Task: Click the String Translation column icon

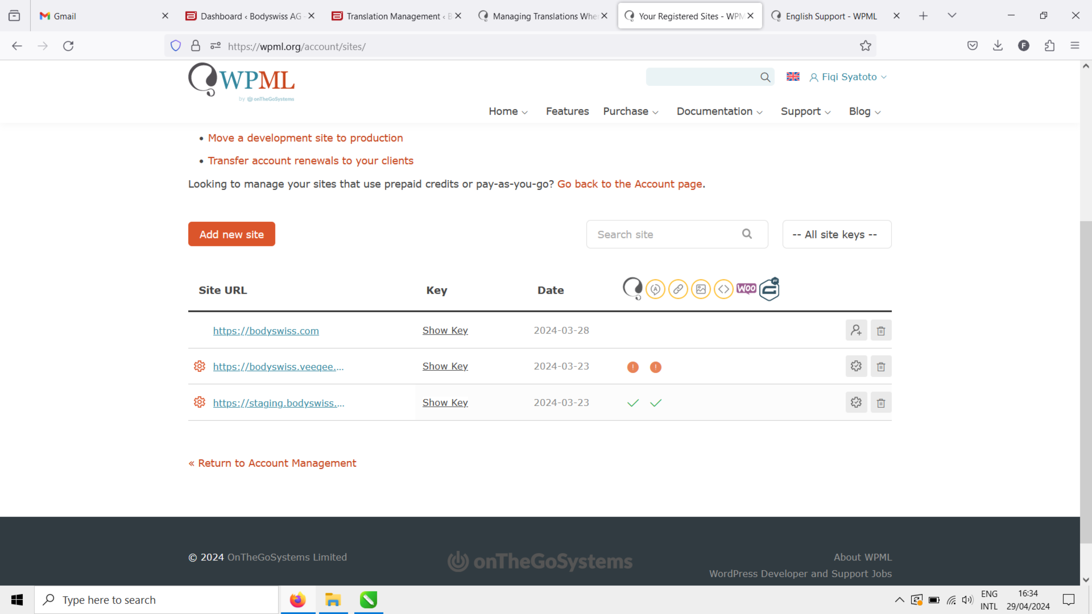Action: (655, 290)
